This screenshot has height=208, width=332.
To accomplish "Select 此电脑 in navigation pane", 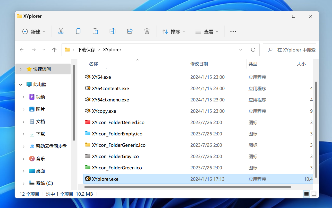I will point(40,84).
